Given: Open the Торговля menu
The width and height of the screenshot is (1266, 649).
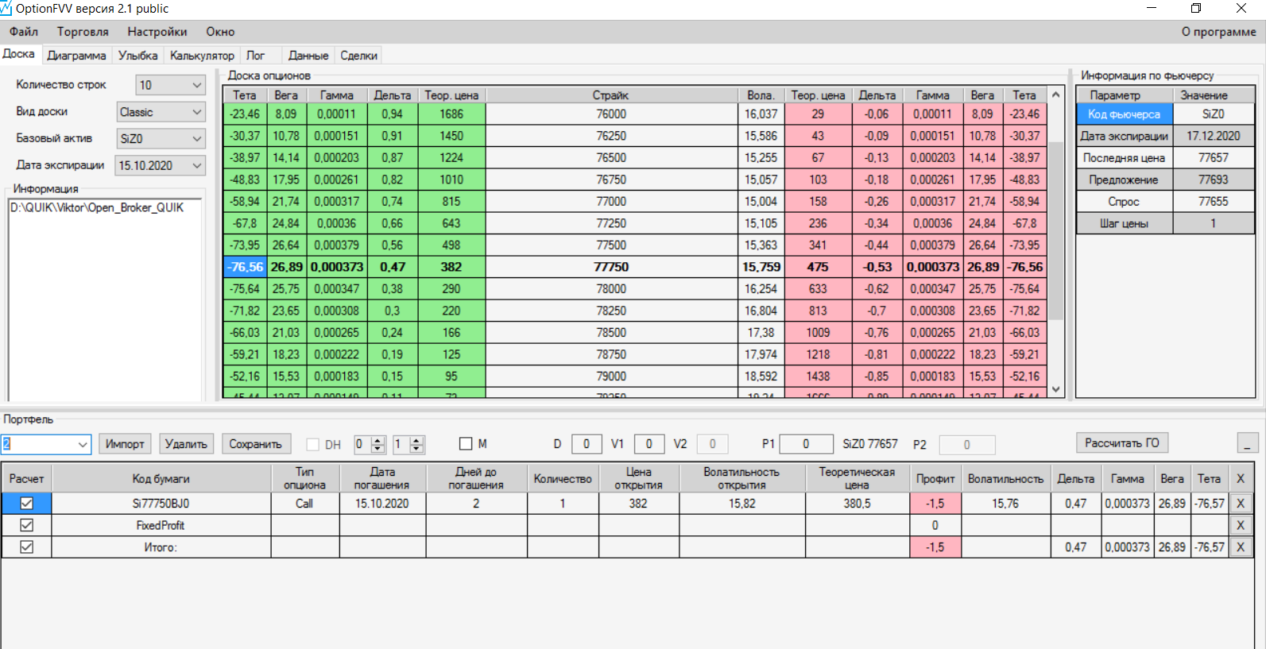Looking at the screenshot, I should pos(83,32).
